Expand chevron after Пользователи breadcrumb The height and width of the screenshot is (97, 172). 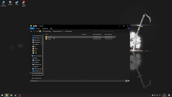tap(73, 31)
